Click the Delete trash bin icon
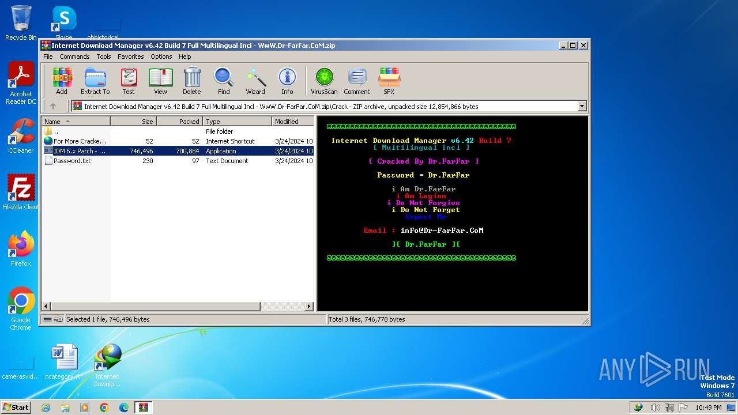This screenshot has width=738, height=415. click(x=192, y=81)
